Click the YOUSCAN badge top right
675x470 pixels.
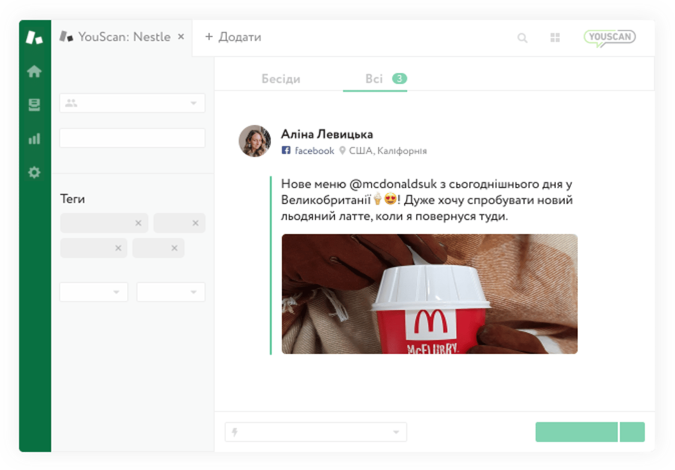(610, 37)
